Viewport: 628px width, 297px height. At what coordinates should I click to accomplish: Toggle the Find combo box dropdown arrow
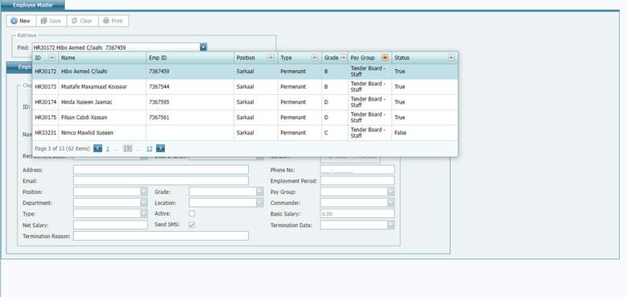pos(204,47)
